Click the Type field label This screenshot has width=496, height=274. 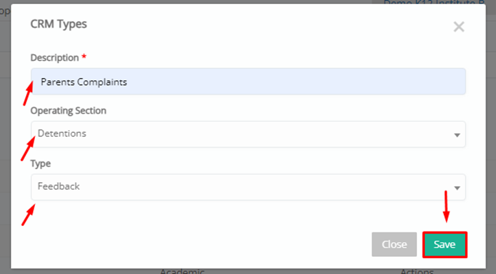click(x=40, y=164)
